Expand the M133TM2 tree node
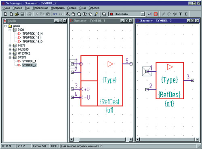The image size is (202, 149). click(10, 53)
